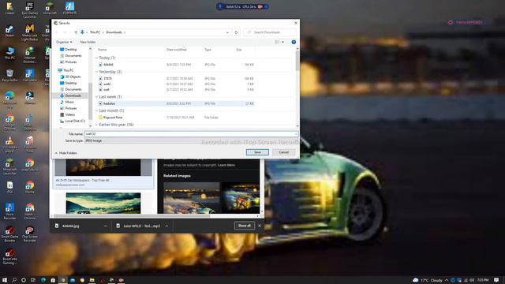Click the New folder button
The height and width of the screenshot is (284, 505).
point(88,42)
